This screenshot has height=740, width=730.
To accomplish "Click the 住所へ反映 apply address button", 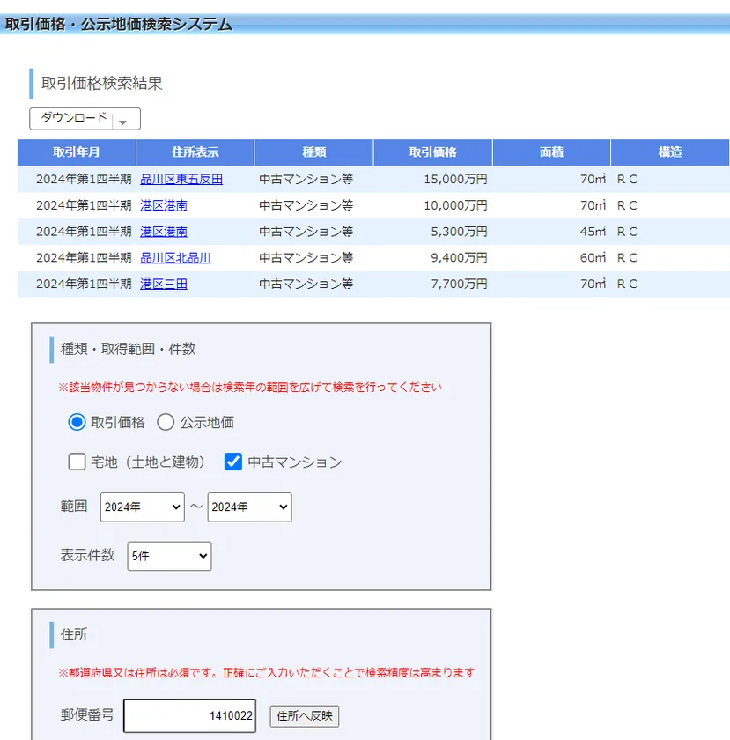I will [x=304, y=715].
